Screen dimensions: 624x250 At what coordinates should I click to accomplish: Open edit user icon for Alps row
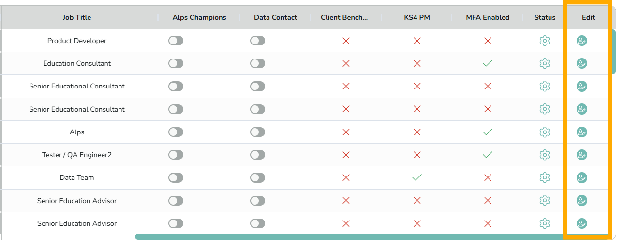tap(582, 132)
